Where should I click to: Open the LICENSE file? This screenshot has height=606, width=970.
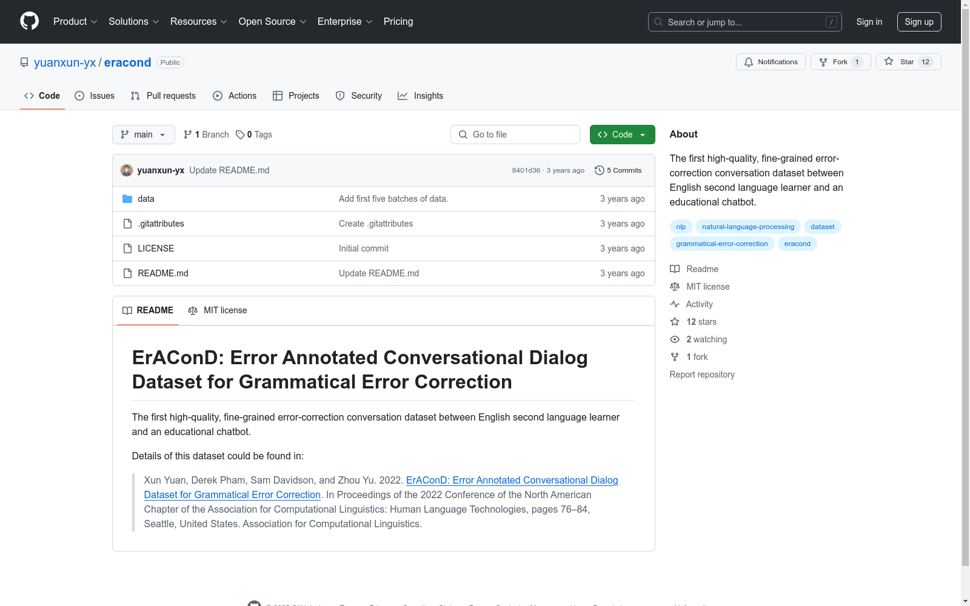pyautogui.click(x=156, y=248)
